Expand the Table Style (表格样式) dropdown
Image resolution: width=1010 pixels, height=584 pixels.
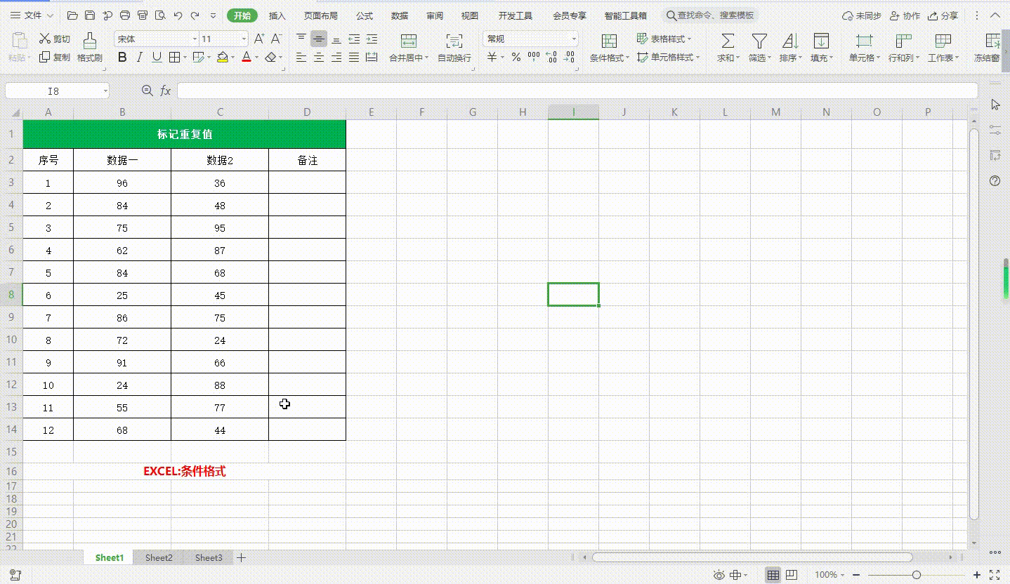point(690,39)
